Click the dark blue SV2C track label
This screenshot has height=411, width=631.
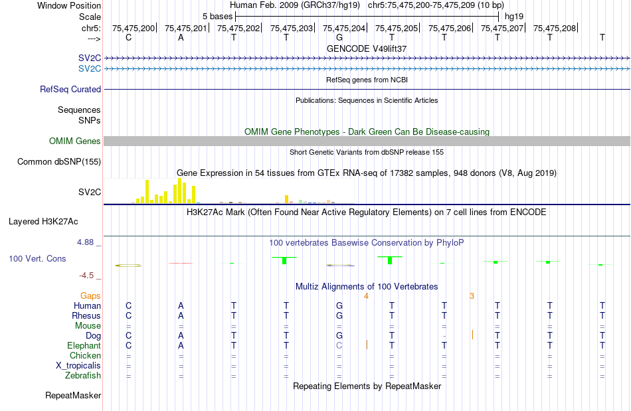[x=90, y=58]
